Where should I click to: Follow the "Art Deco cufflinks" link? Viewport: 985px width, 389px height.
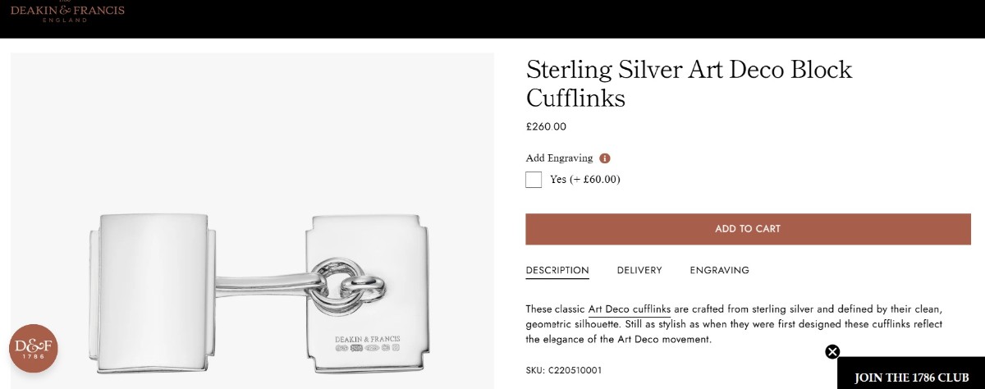pos(630,309)
